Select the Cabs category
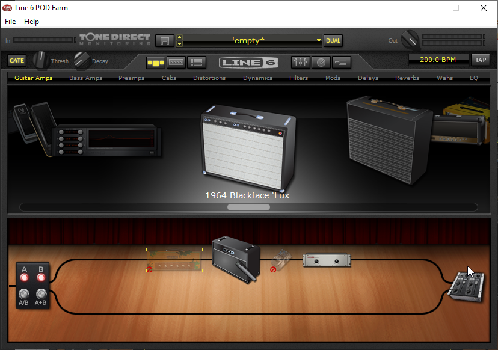 click(x=169, y=78)
